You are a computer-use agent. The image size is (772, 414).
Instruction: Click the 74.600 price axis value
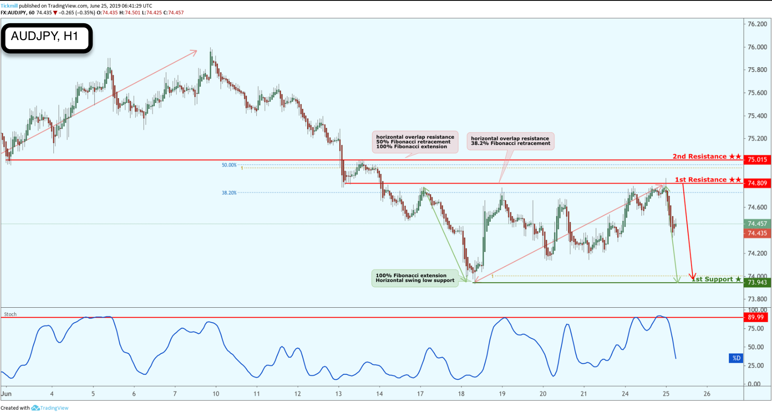click(x=757, y=207)
